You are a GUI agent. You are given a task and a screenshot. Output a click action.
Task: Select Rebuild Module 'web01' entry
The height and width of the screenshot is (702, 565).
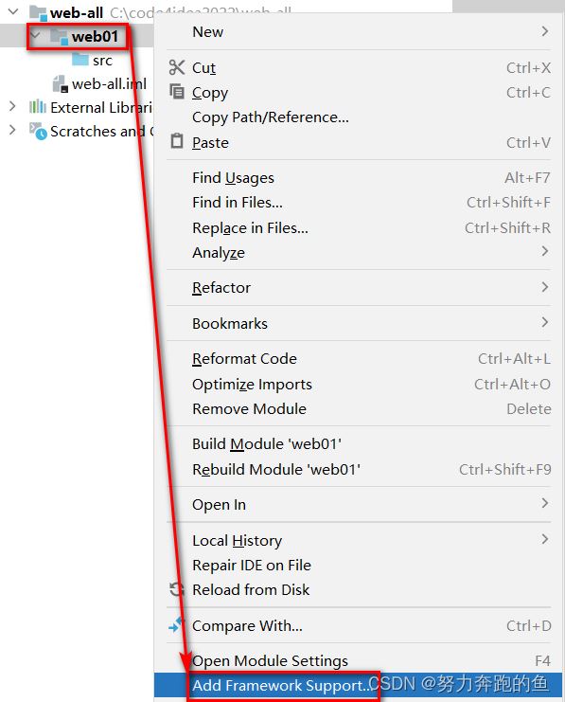point(359,469)
